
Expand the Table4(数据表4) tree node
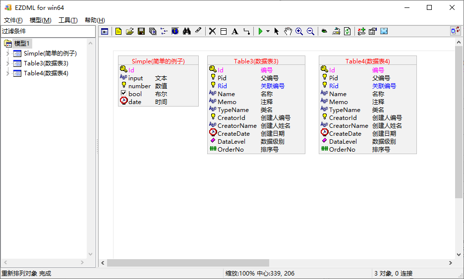coord(8,73)
